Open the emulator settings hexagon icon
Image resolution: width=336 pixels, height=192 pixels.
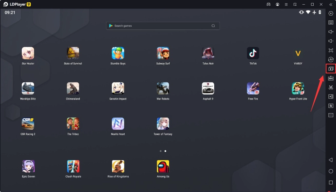[331, 13]
